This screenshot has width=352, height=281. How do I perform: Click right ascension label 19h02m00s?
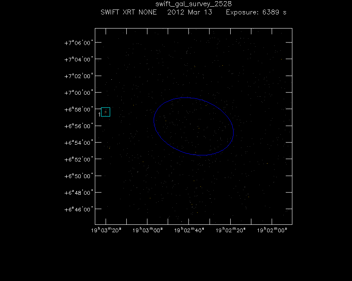[x=272, y=230]
